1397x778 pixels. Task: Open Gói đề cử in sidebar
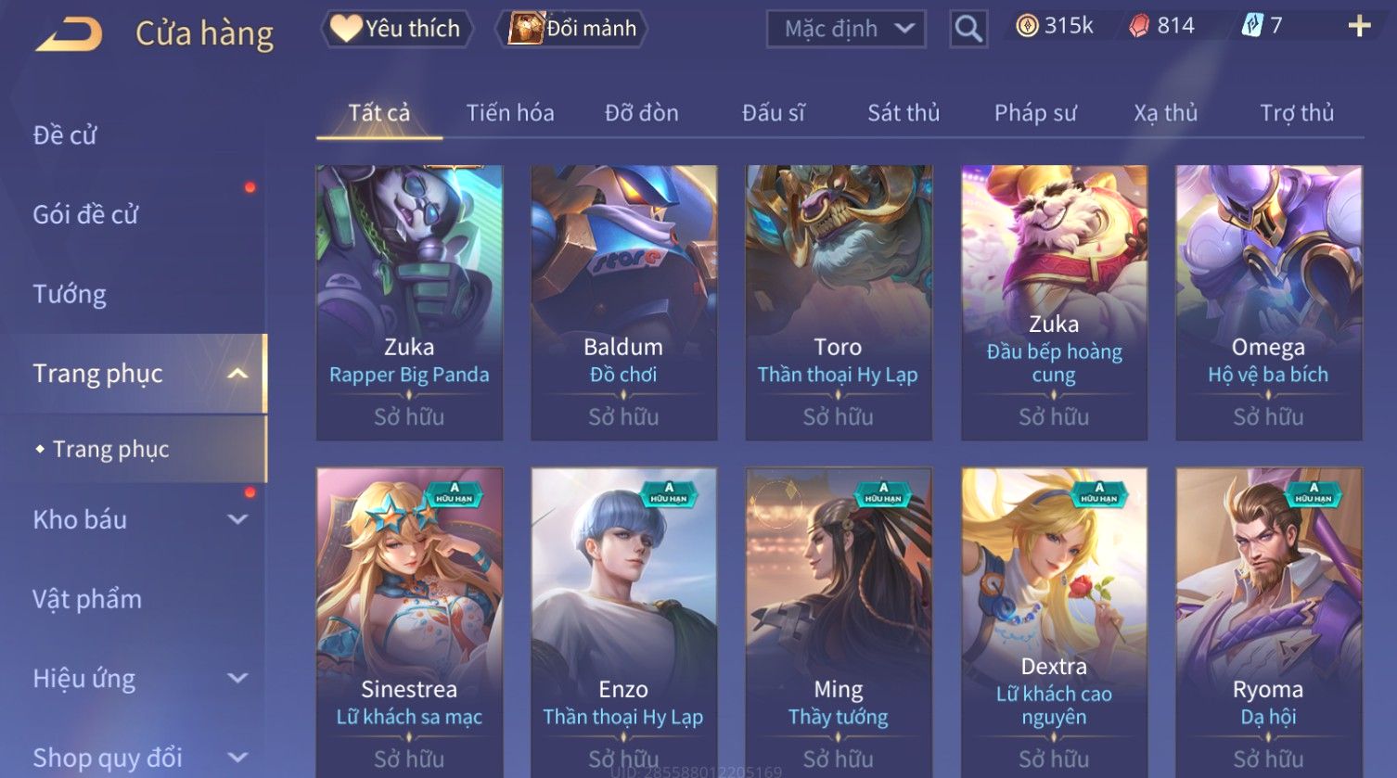85,214
